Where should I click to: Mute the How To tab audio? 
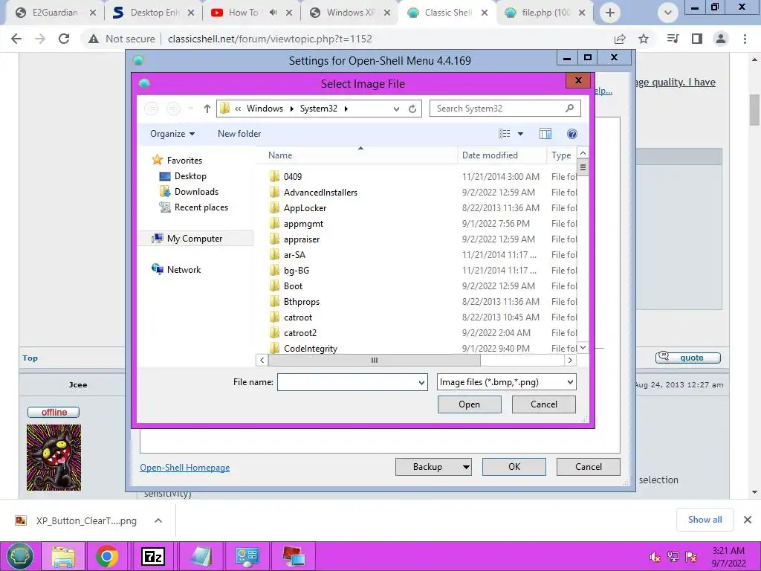click(273, 13)
